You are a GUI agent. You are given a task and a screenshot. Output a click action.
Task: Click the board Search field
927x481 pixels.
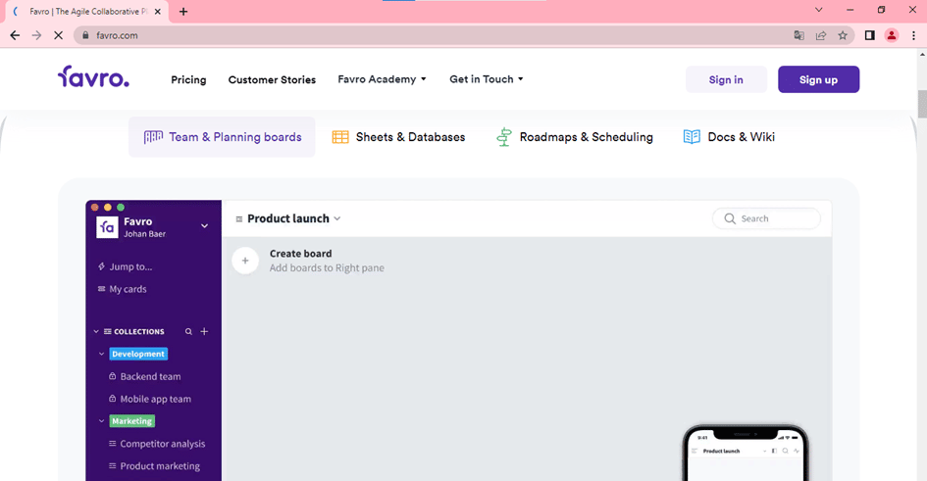point(766,218)
